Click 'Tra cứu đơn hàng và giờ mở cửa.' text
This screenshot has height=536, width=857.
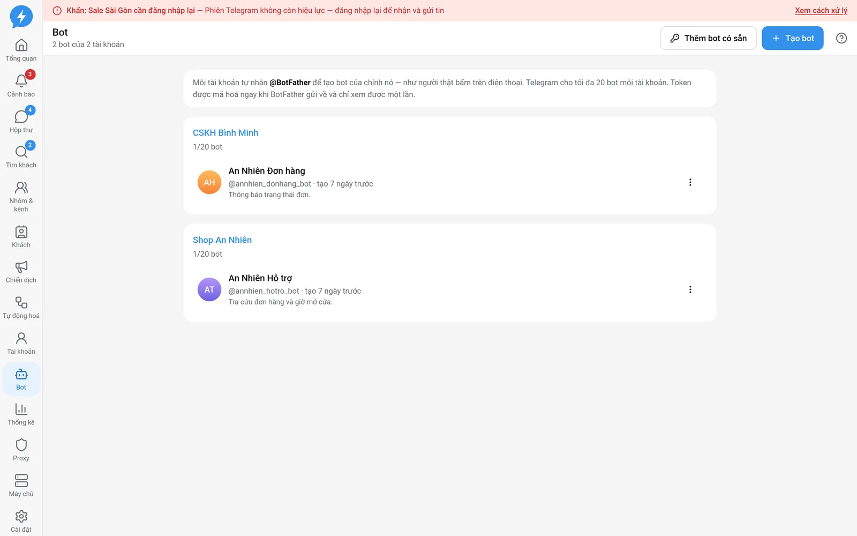tap(280, 302)
